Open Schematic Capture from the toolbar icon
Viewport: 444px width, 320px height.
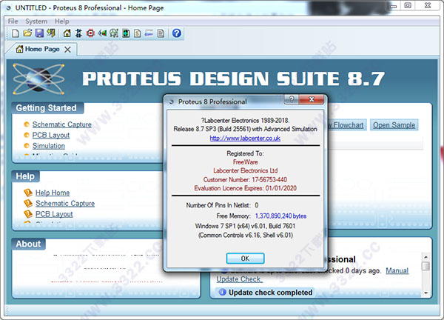(78, 33)
